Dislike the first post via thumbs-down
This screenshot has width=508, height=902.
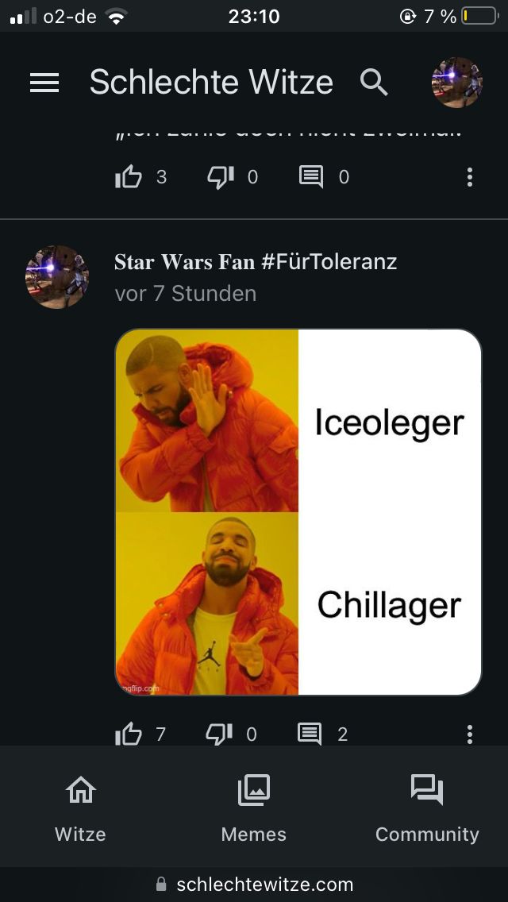tap(221, 176)
